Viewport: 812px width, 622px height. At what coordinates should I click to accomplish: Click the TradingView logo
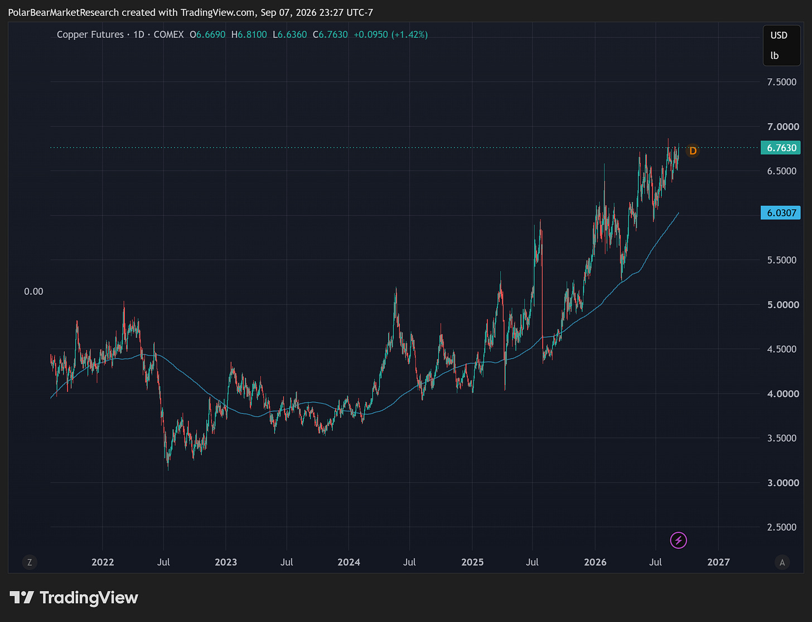[22, 597]
